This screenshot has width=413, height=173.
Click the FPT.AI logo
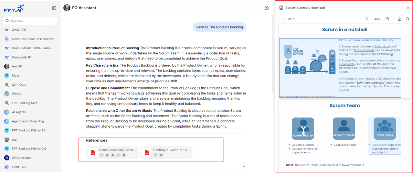coord(14,8)
